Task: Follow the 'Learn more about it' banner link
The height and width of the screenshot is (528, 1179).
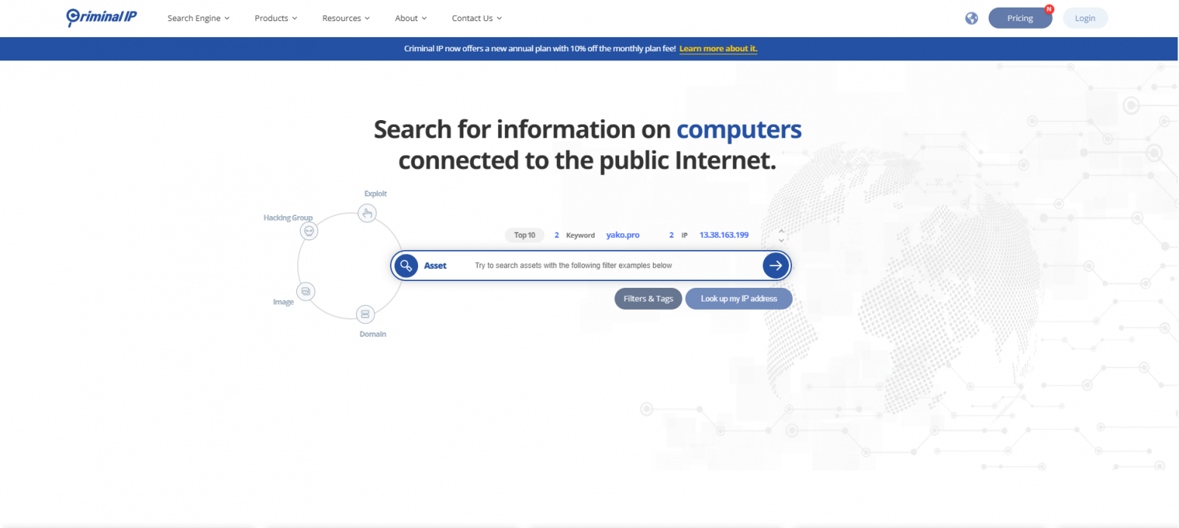Action: pos(718,48)
